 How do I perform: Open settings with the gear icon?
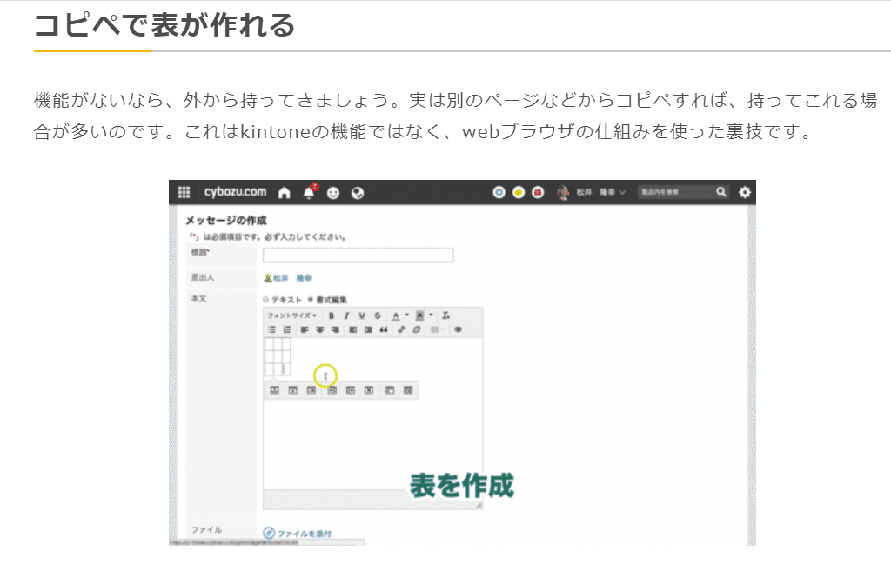point(744,191)
